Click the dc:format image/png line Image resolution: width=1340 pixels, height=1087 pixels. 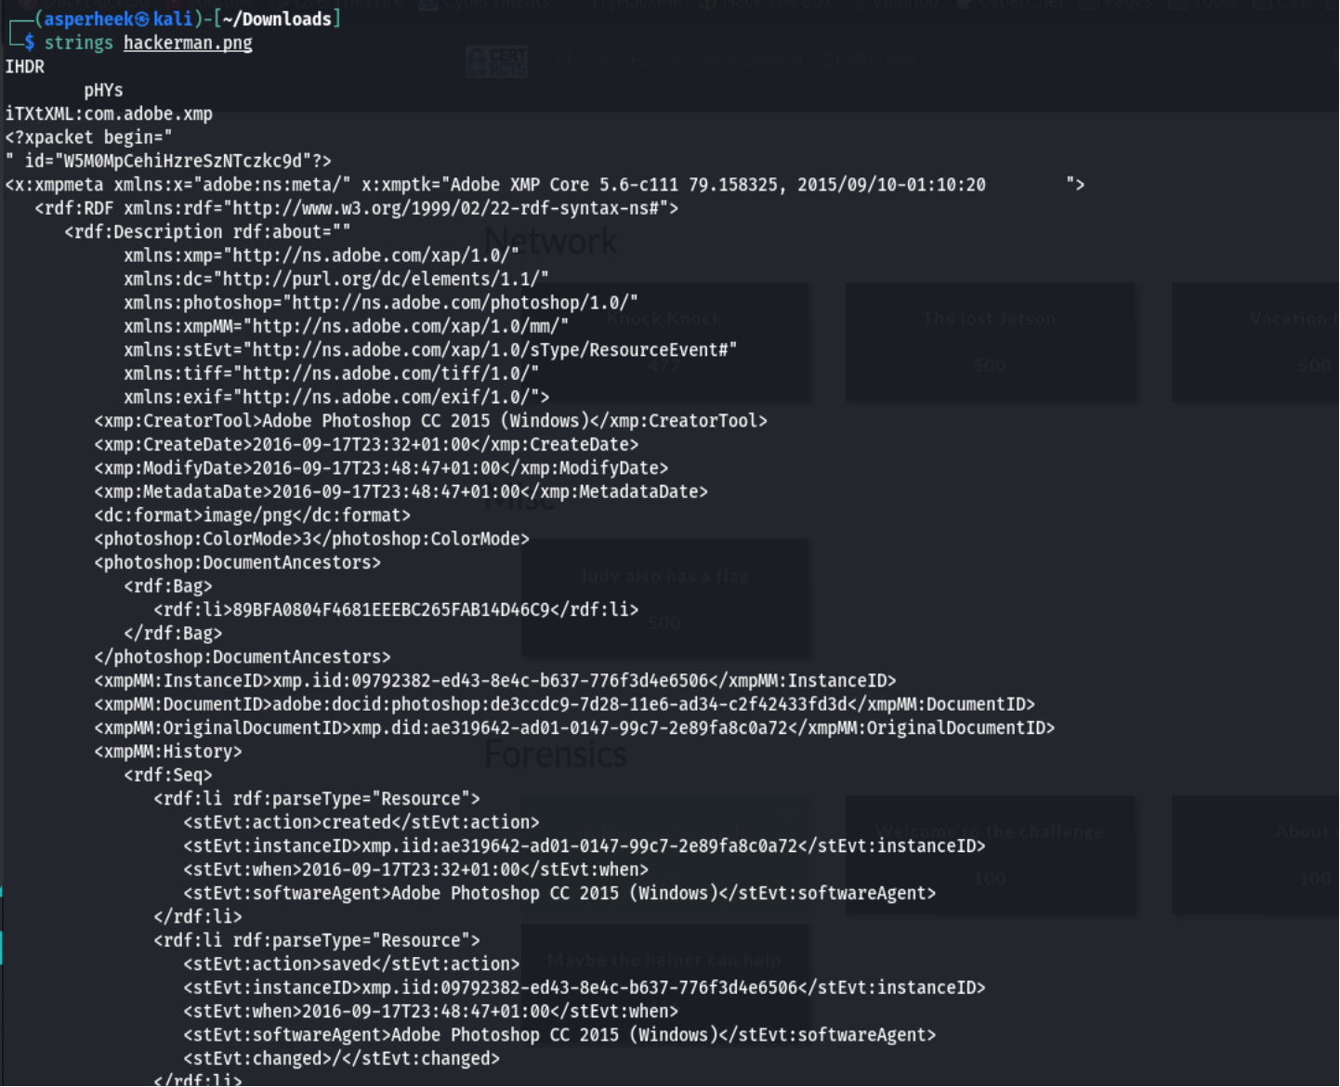click(252, 516)
